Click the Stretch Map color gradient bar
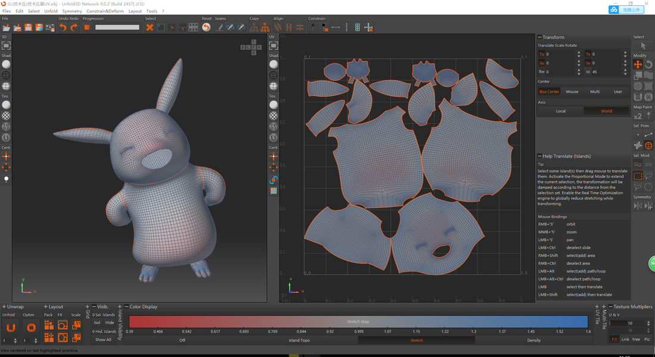This screenshot has width=655, height=357. [x=358, y=321]
